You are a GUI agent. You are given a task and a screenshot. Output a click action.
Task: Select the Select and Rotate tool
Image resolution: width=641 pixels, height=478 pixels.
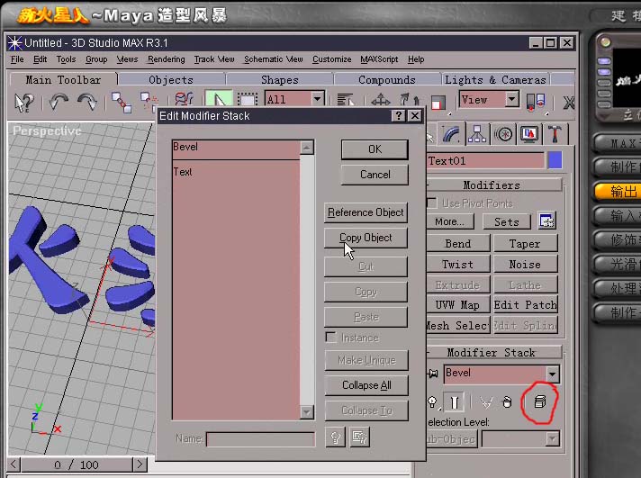click(x=410, y=99)
